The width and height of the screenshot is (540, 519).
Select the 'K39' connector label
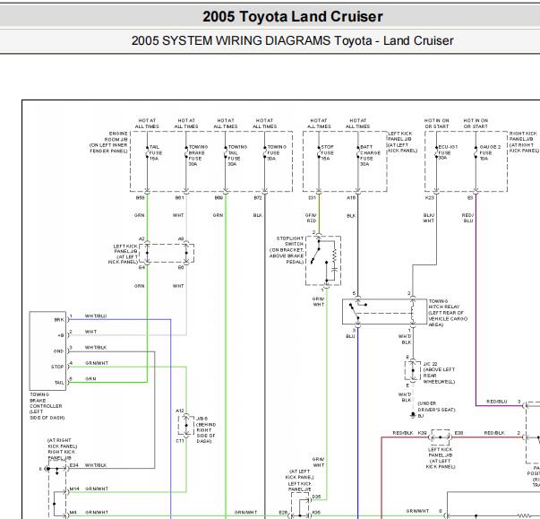click(x=422, y=432)
